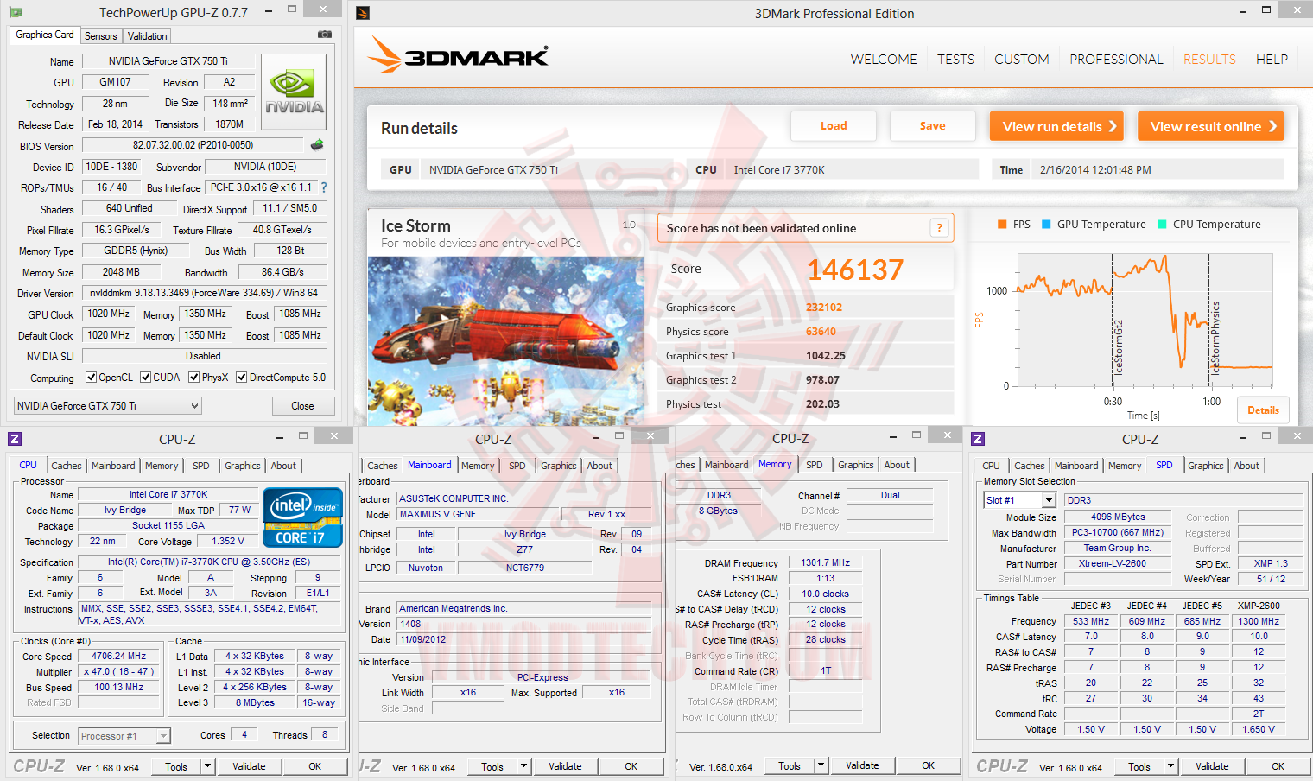Toggle the OpenCL checkbox
Screen dimensions: 1313x781
91,378
